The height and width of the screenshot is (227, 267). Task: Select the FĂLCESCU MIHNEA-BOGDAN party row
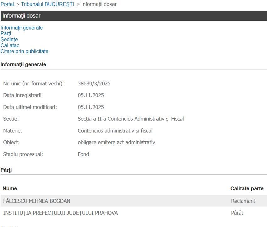pos(37,201)
